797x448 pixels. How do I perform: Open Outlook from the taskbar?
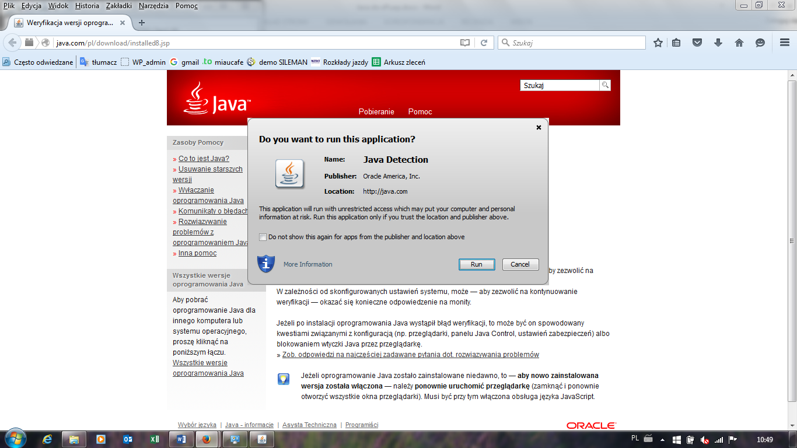[128, 439]
